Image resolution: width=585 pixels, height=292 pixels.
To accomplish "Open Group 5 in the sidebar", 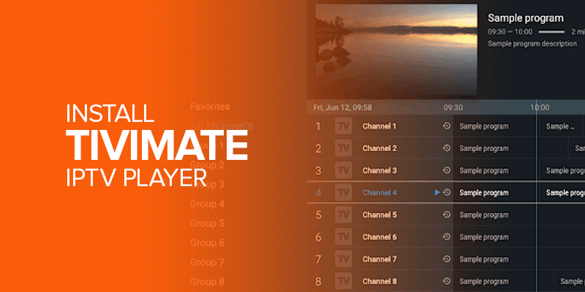I will point(207,223).
